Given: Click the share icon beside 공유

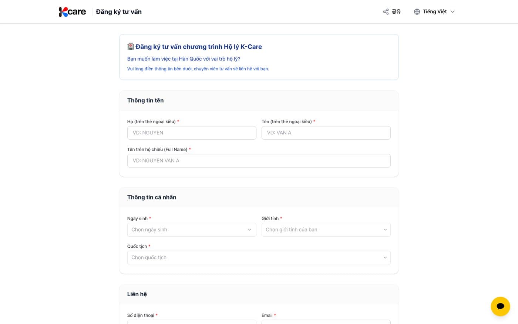Looking at the screenshot, I should (386, 12).
